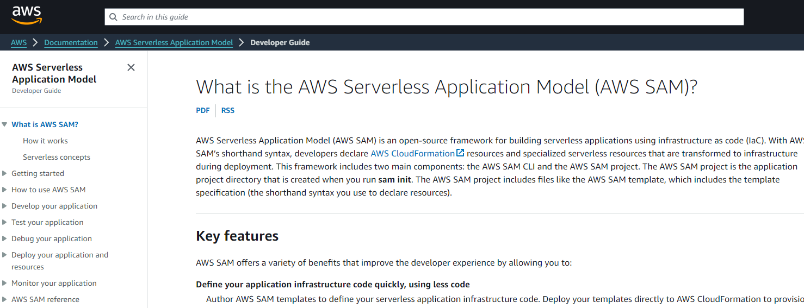Image resolution: width=804 pixels, height=308 pixels.
Task: Click the AWS Serverless Application Model sidebar title
Action: 54,73
